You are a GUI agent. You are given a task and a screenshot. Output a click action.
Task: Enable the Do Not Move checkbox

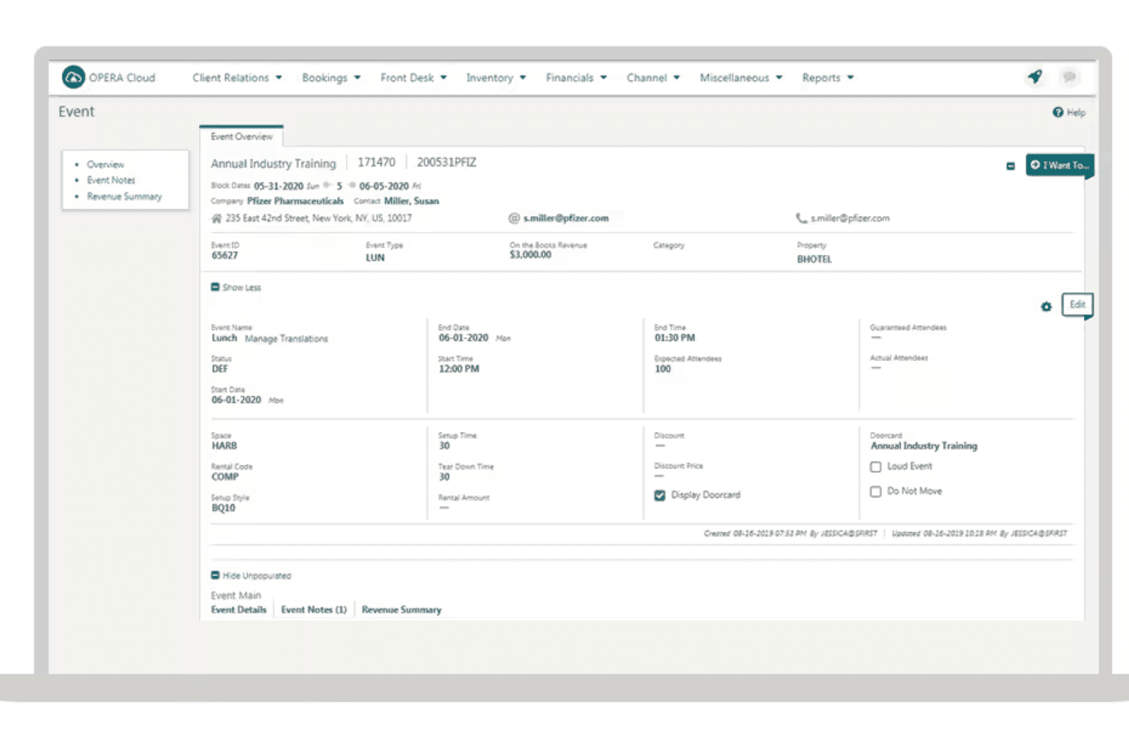pos(876,492)
